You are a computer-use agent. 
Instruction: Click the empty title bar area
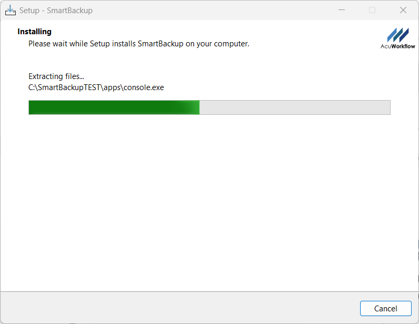[210, 10]
